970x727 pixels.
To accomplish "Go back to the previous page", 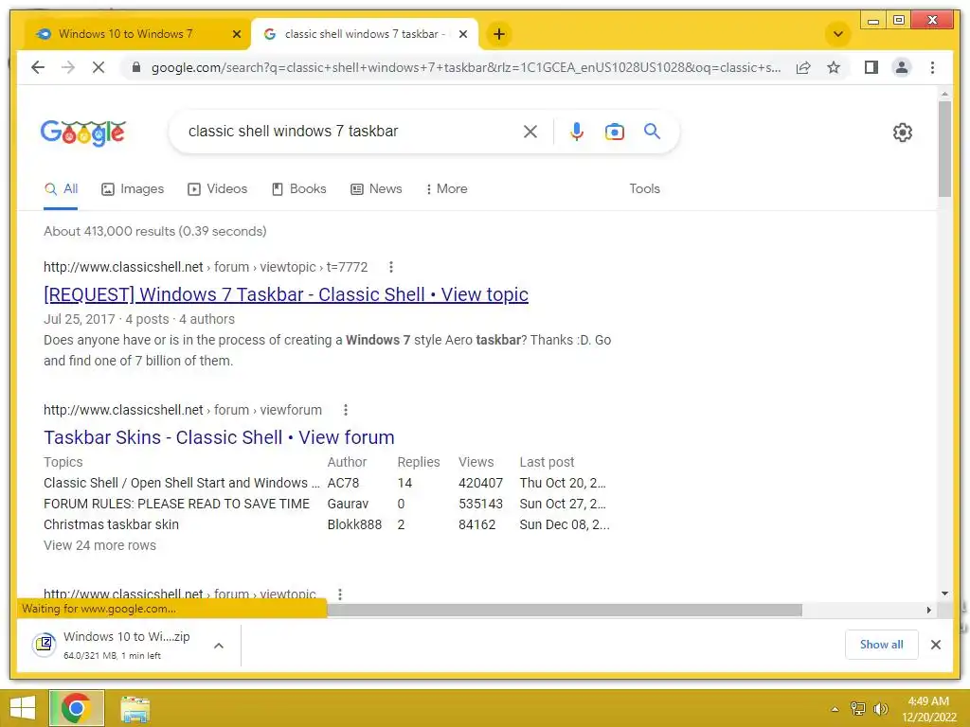I will pyautogui.click(x=38, y=67).
